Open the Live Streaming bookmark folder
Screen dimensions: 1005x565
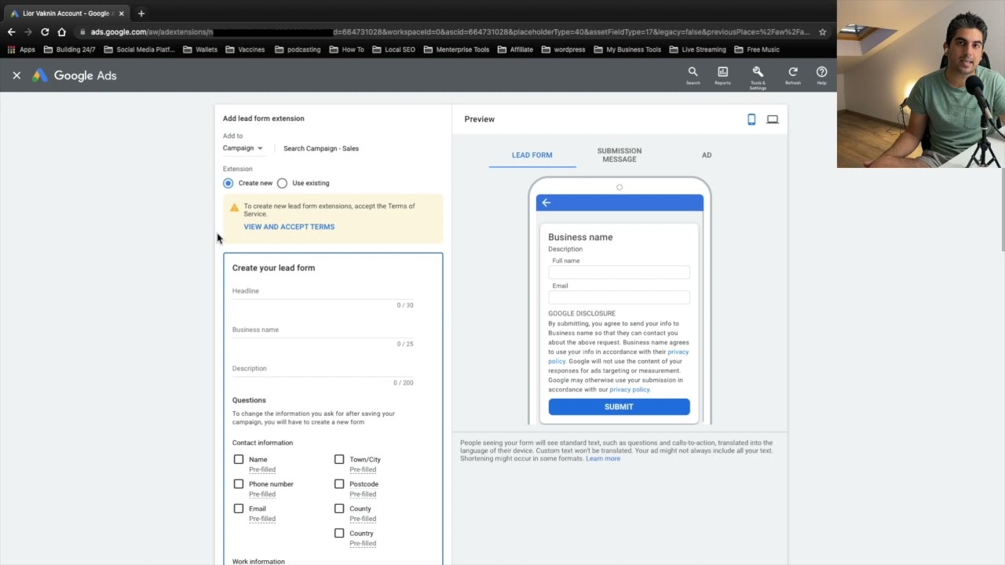click(x=697, y=49)
